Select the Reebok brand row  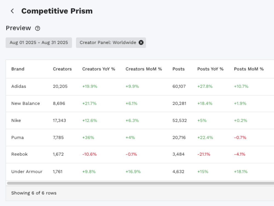pos(19,154)
